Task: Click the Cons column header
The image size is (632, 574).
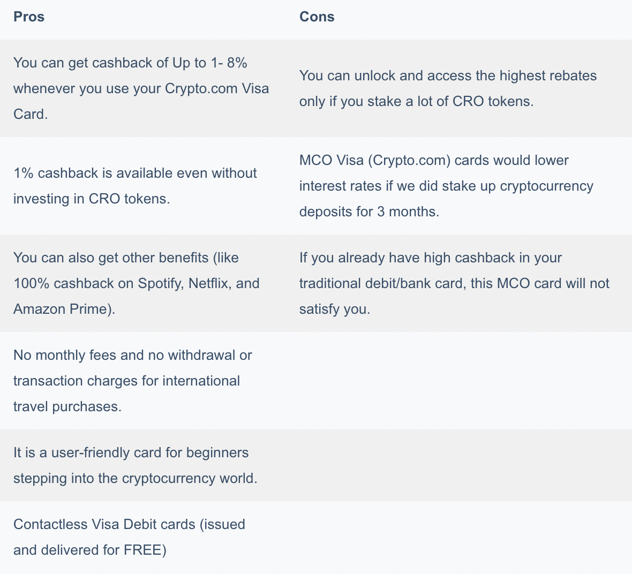Action: click(317, 17)
